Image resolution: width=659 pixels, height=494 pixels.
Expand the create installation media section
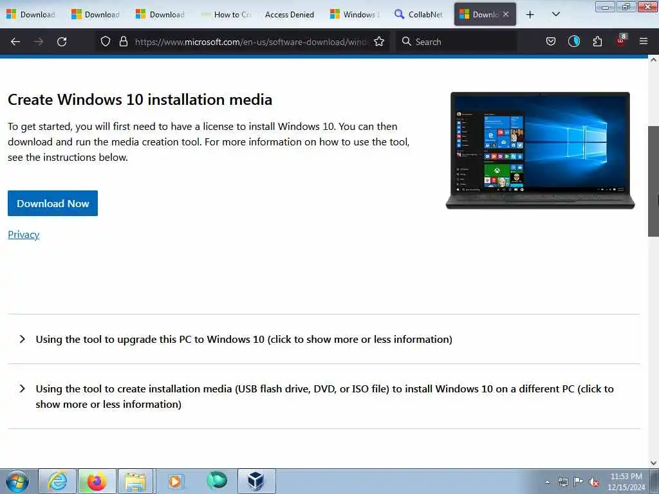point(324,396)
